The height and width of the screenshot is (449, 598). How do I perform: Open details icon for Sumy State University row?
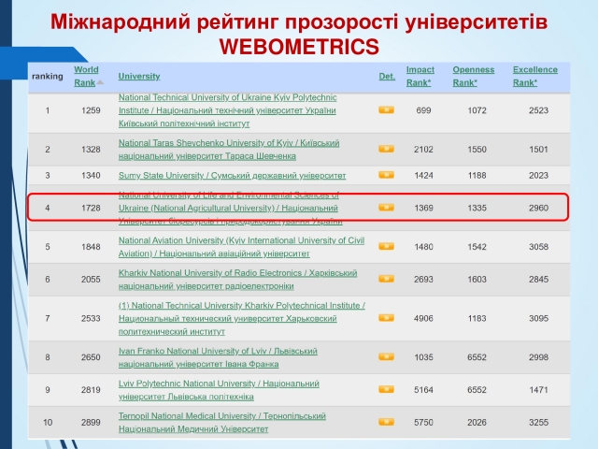pos(386,175)
